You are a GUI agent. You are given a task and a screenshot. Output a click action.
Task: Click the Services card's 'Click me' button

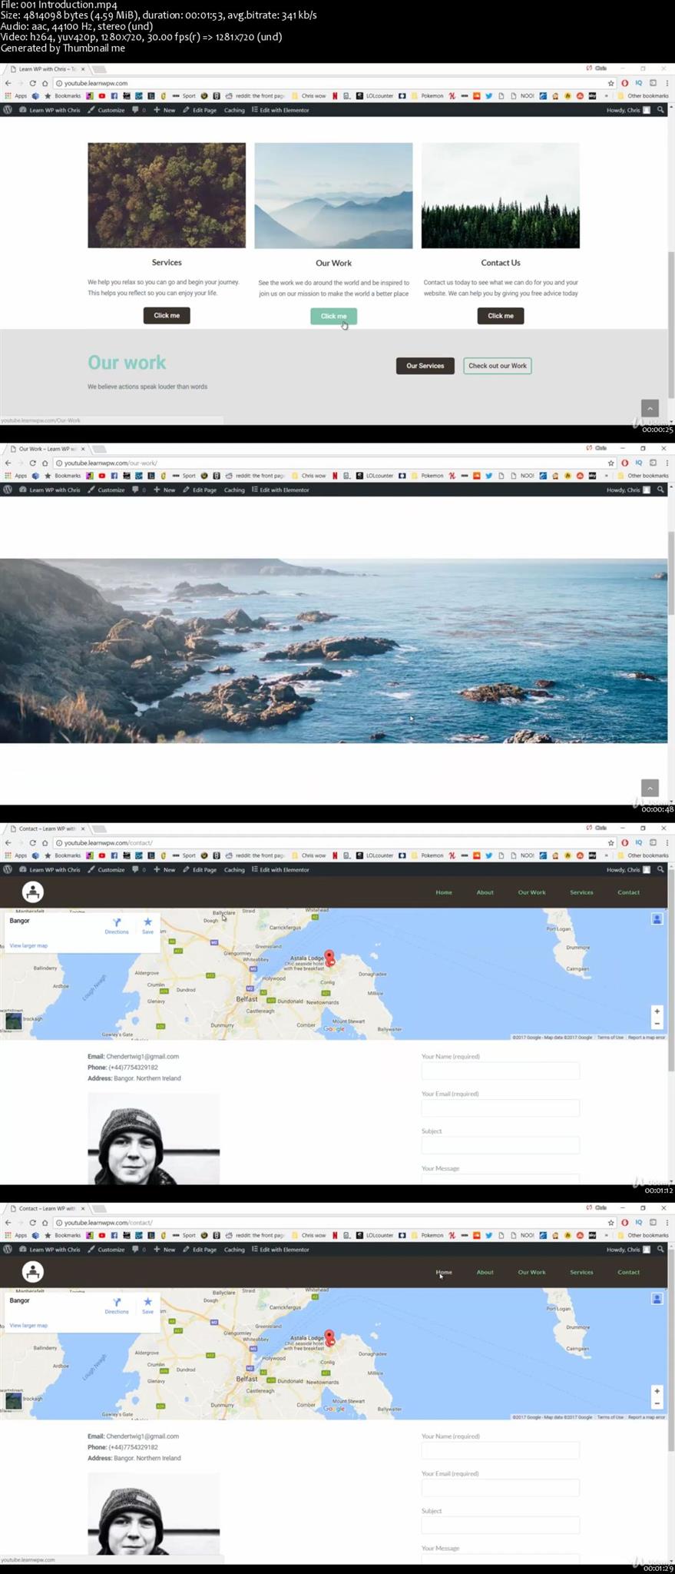point(167,315)
